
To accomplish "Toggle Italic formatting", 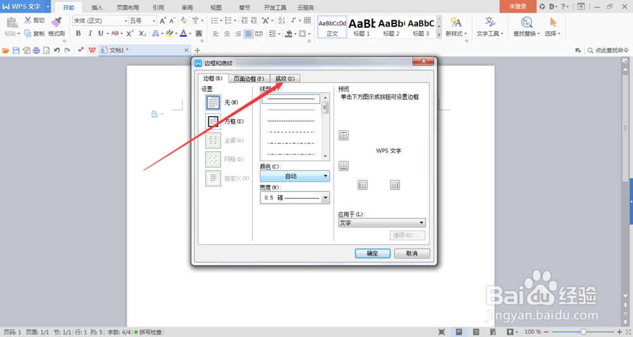I will tap(90, 34).
